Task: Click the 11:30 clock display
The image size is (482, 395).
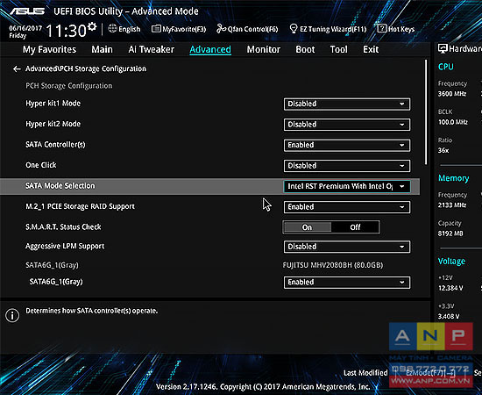Action: pyautogui.click(x=66, y=31)
